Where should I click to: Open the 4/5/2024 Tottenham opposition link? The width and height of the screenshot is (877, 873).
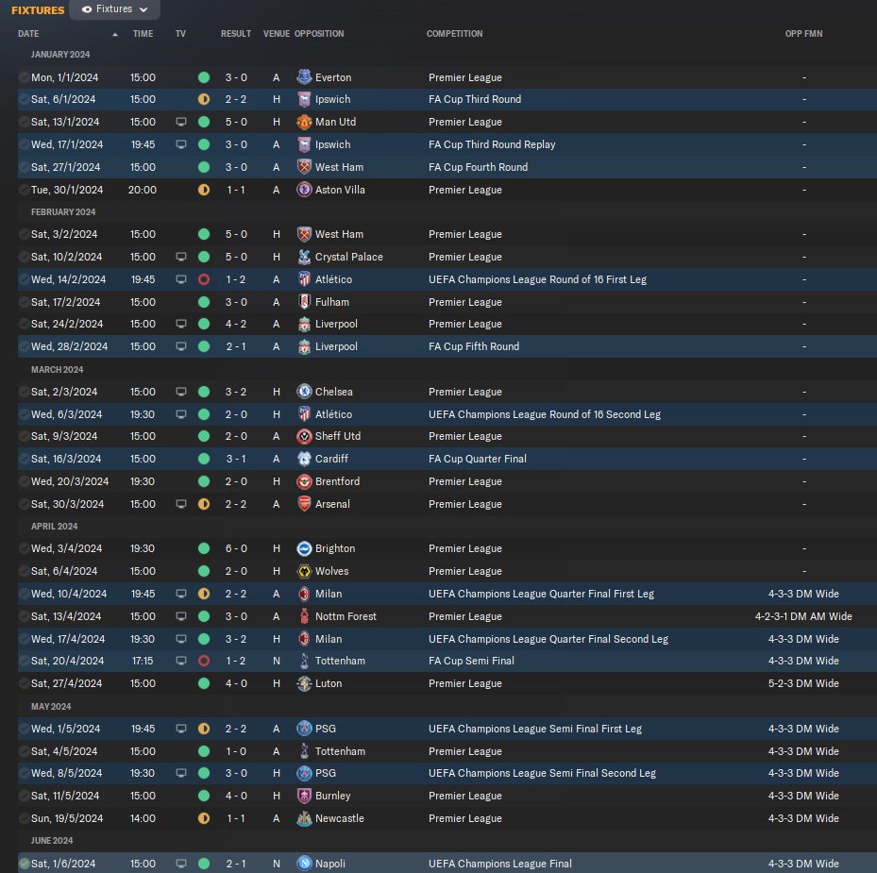coord(340,751)
